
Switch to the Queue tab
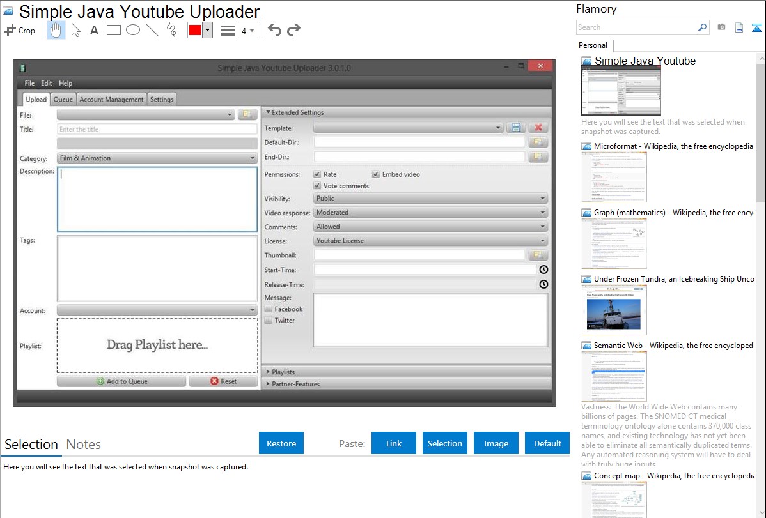click(63, 100)
